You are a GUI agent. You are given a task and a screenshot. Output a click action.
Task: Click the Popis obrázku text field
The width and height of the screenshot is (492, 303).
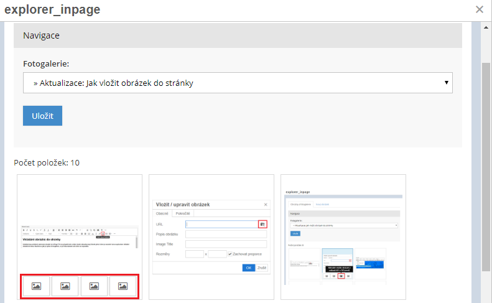(226, 234)
